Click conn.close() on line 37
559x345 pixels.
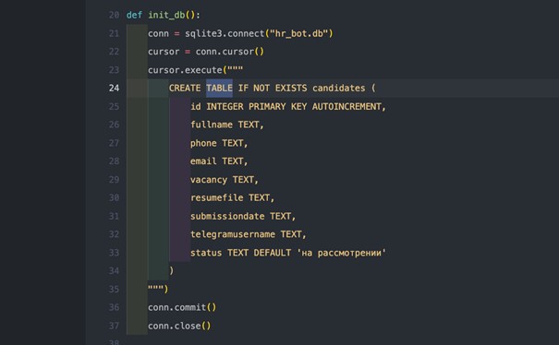click(179, 326)
